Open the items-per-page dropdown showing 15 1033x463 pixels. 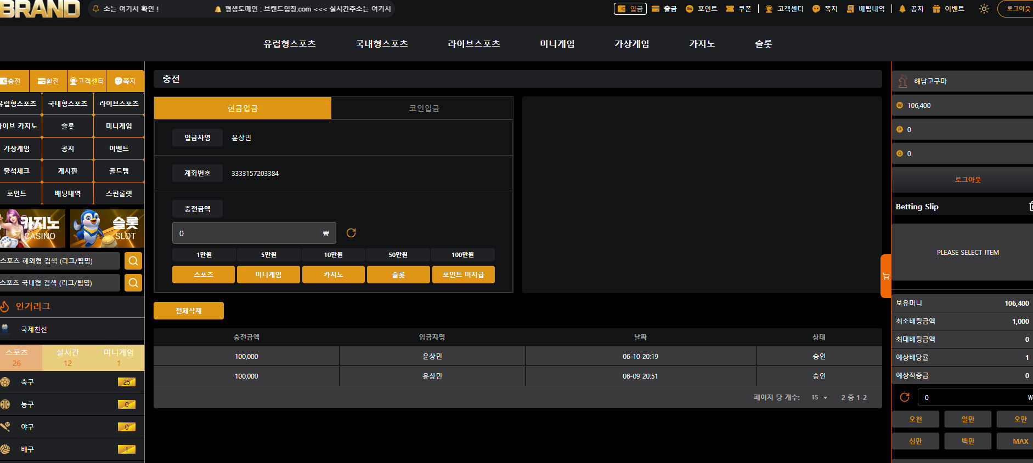click(819, 398)
